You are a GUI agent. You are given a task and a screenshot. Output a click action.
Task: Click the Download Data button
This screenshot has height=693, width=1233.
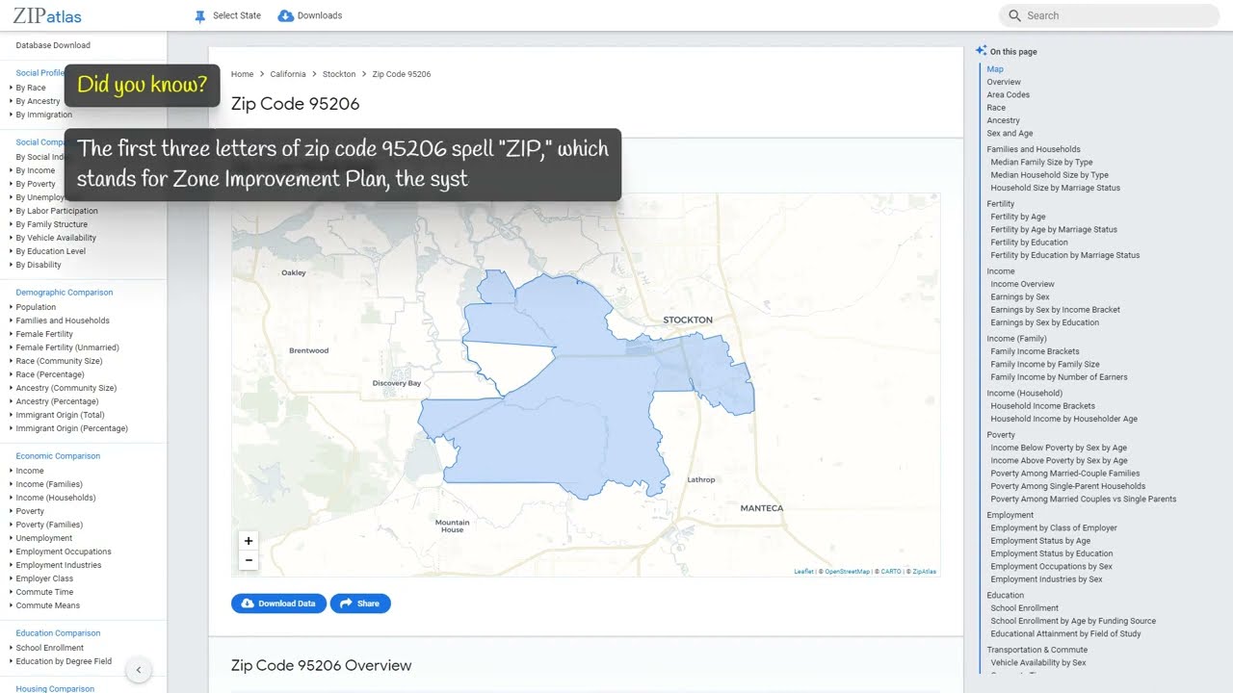pos(278,603)
